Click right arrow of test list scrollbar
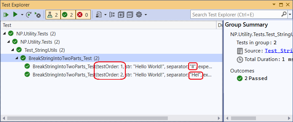The image size is (293, 122). pyautogui.click(x=219, y=118)
